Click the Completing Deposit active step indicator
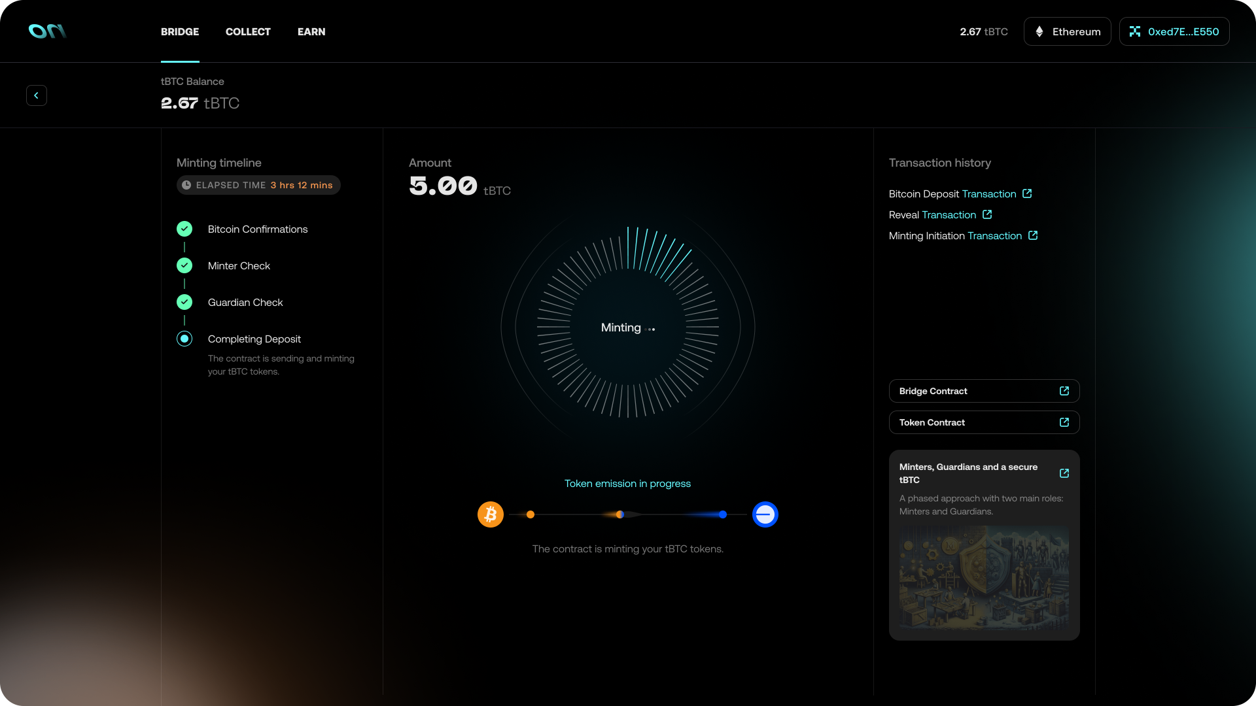 [184, 339]
